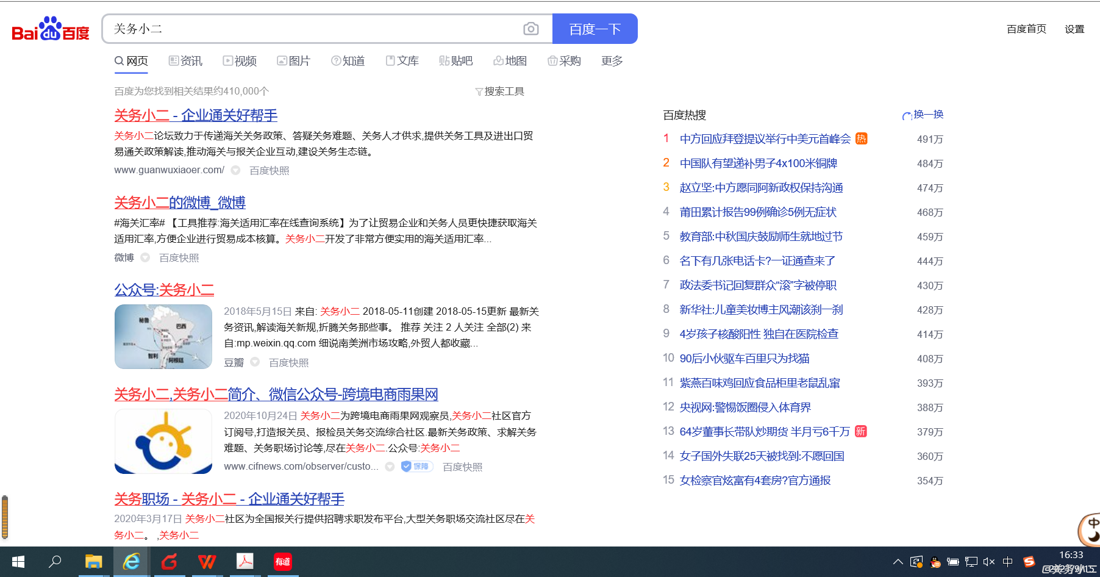The width and height of the screenshot is (1100, 577).
Task: Click the floating Sogou 中 moon widget
Action: pos(1090,529)
